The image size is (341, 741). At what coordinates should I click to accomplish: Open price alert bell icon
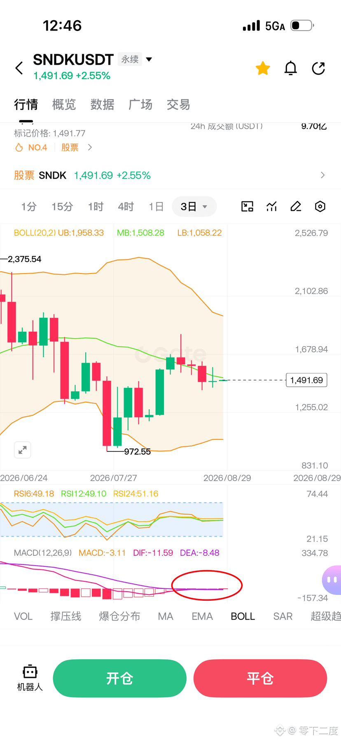(x=291, y=68)
